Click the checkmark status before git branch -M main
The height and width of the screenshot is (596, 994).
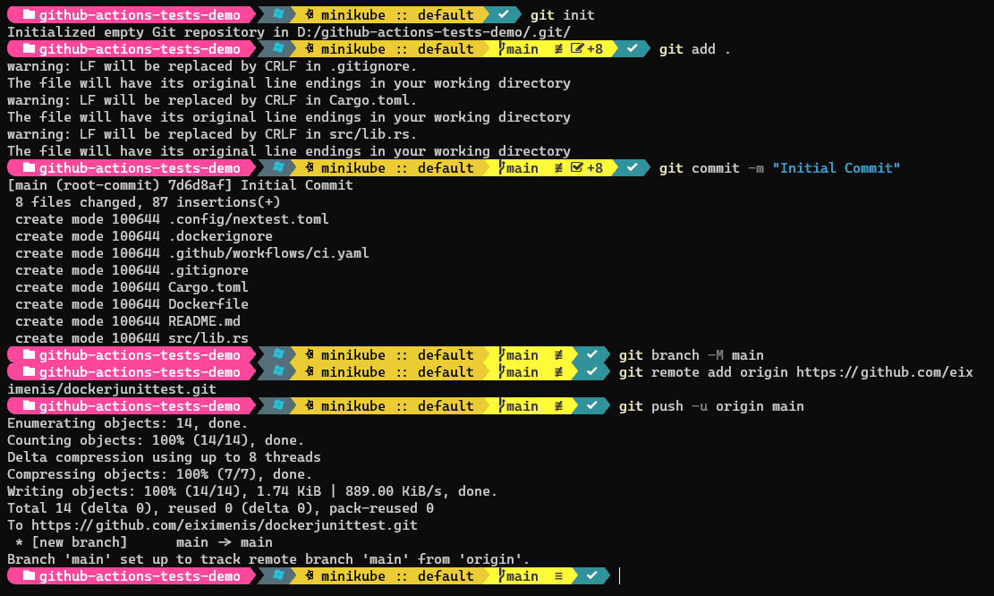591,355
